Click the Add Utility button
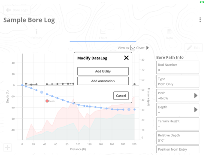Viewport: 206px width, 155px height. point(103,71)
